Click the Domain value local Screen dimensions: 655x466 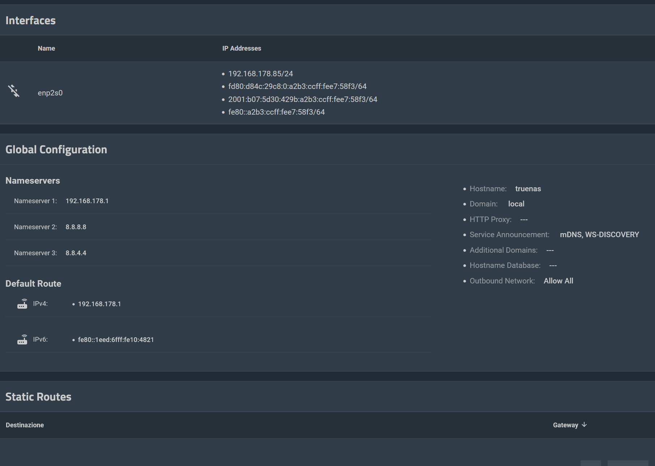pyautogui.click(x=516, y=204)
